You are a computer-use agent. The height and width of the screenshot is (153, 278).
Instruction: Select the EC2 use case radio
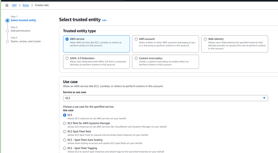click(x=65, y=115)
